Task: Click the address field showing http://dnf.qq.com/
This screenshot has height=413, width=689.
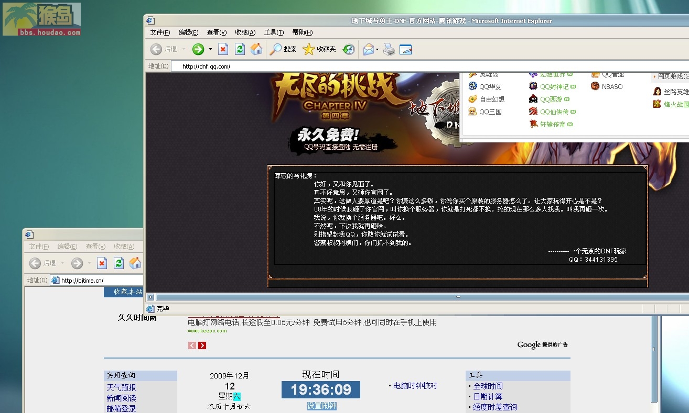Action: pos(430,66)
